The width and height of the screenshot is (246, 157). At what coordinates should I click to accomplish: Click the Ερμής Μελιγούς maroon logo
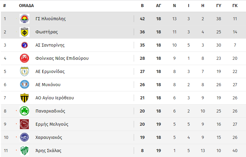(x=25, y=124)
